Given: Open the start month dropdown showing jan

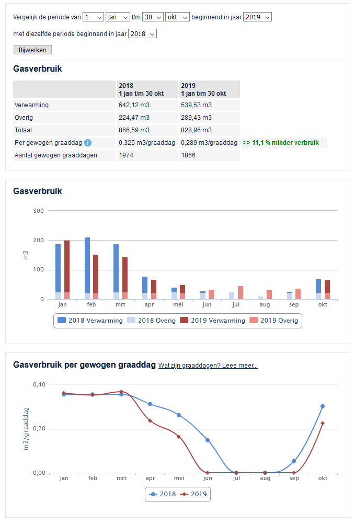Looking at the screenshot, I should click(118, 17).
